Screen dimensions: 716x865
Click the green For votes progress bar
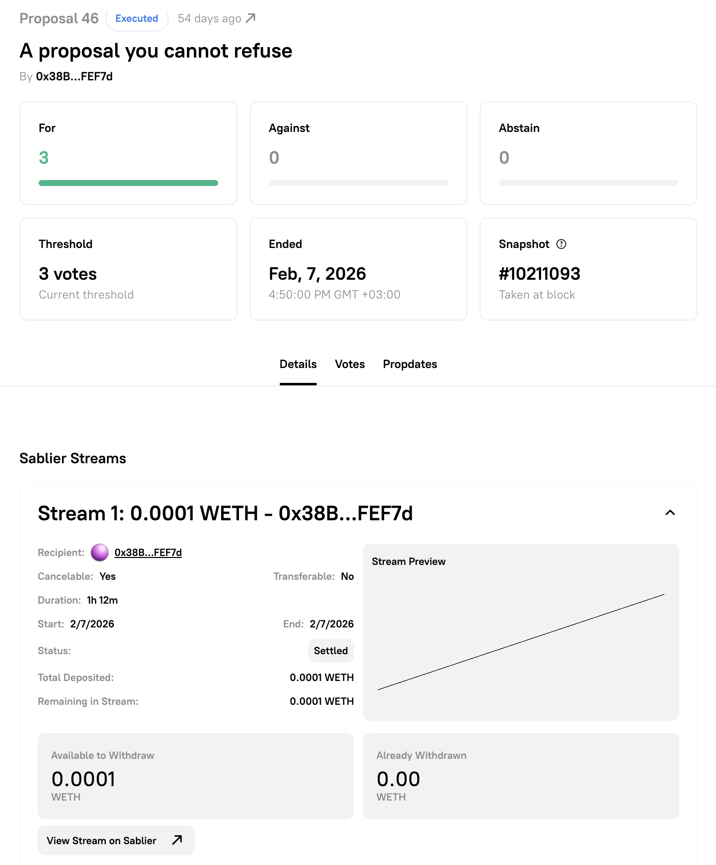coord(128,183)
